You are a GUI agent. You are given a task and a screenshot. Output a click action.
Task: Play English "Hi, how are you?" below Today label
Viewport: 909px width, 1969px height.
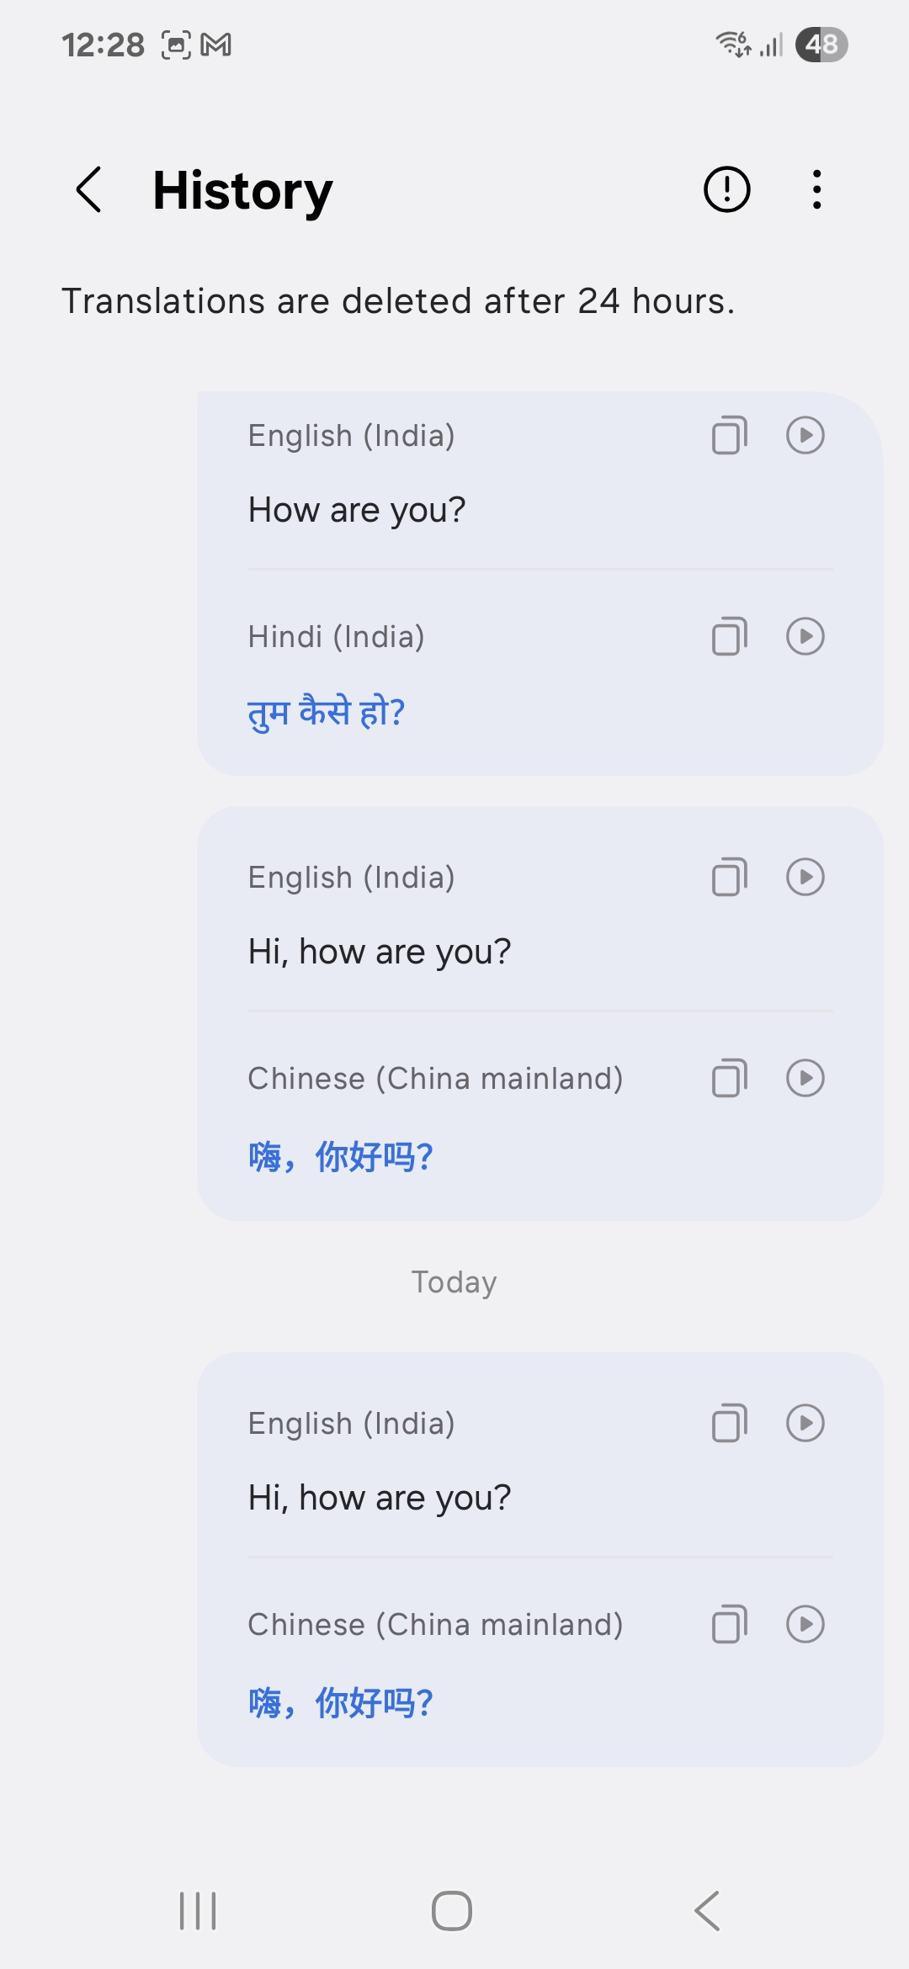805,1424
